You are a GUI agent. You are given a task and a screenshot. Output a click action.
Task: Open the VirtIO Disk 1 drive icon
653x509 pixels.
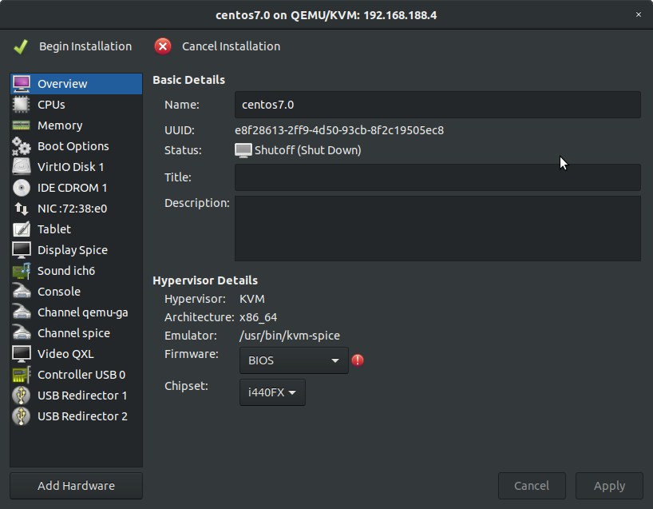[22, 167]
